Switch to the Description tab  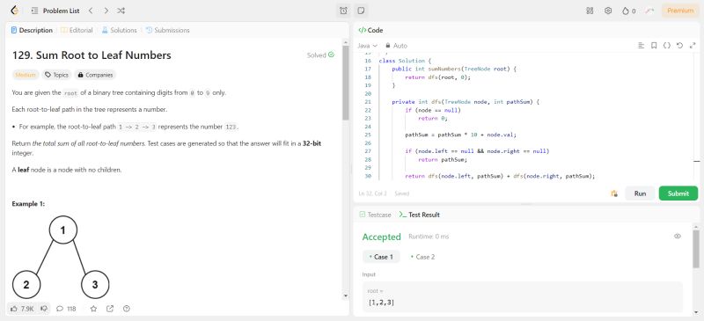(x=32, y=30)
